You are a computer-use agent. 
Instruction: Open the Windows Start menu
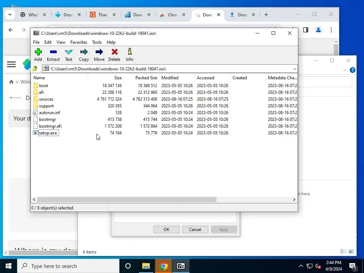[9, 266]
